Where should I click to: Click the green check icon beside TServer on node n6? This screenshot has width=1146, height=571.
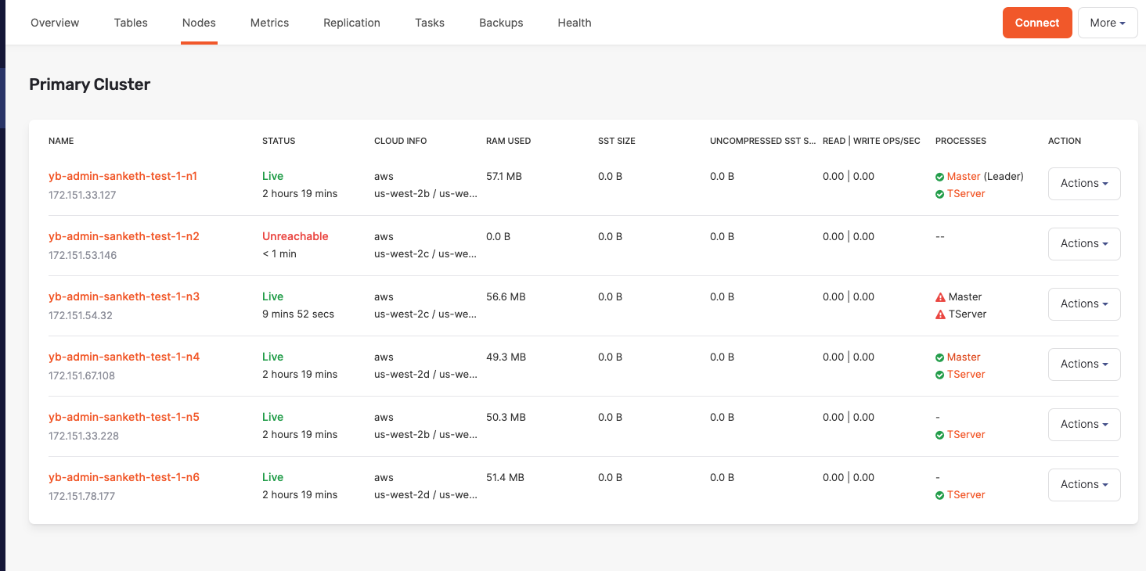coord(939,494)
